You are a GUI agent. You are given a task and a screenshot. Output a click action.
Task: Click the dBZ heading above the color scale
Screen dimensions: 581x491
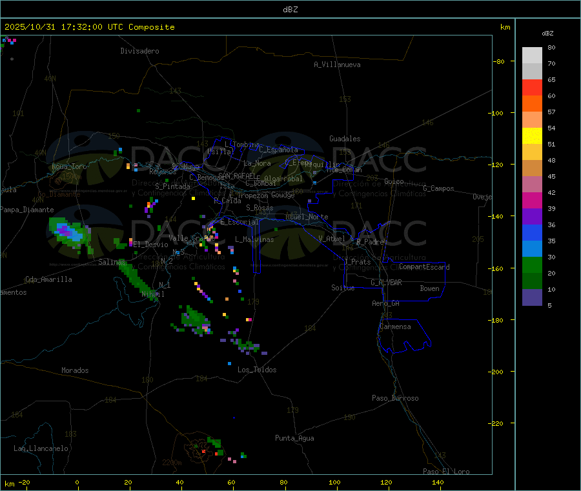pyautogui.click(x=547, y=34)
